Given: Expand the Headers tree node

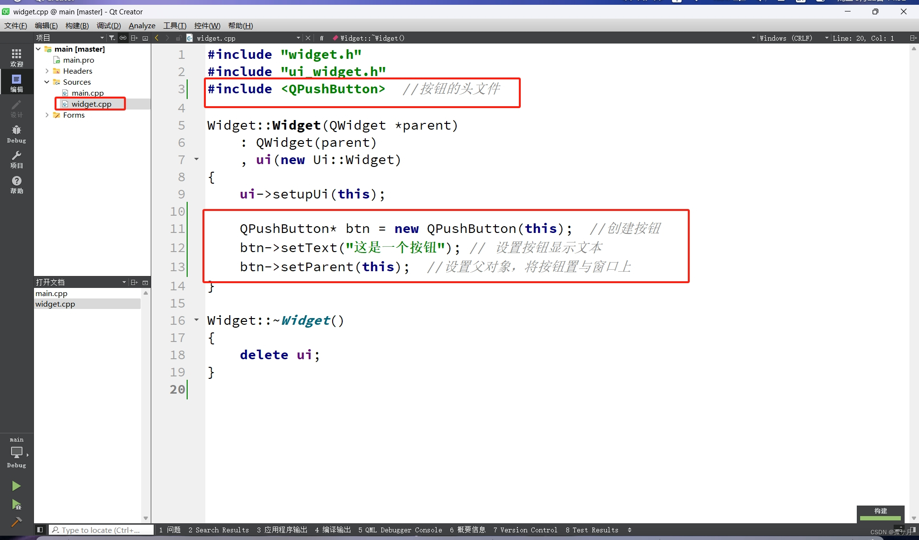Looking at the screenshot, I should 48,71.
